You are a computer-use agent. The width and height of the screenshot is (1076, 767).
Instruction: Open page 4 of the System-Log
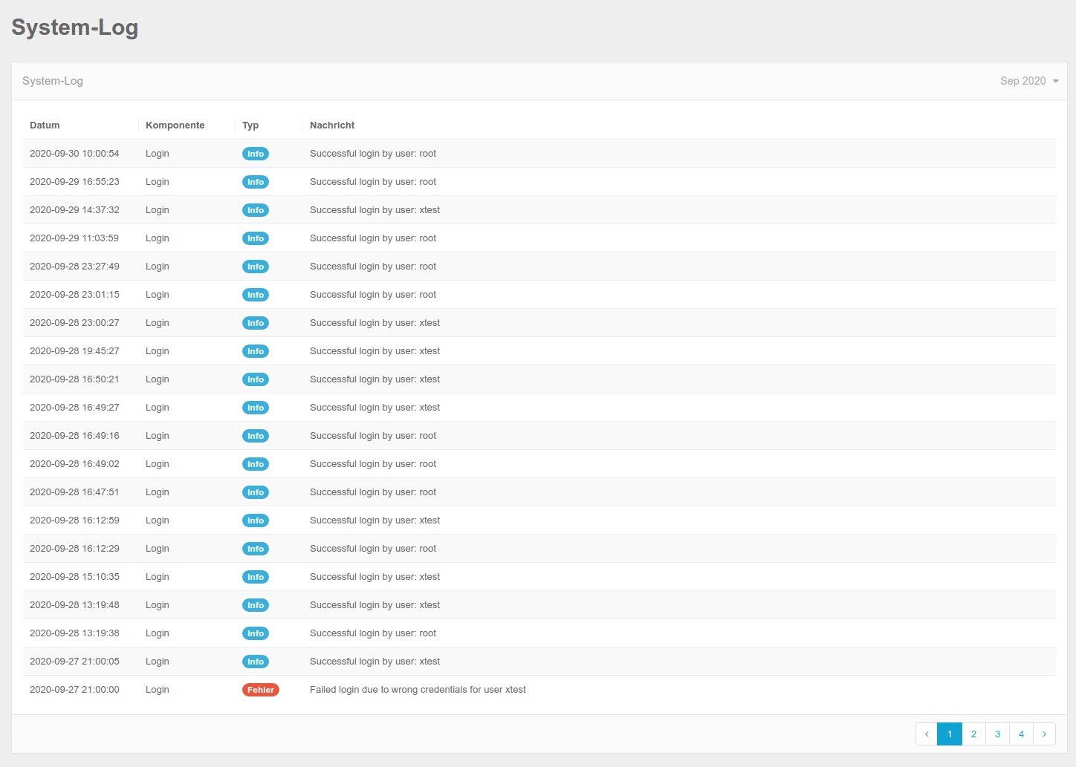click(x=1021, y=734)
